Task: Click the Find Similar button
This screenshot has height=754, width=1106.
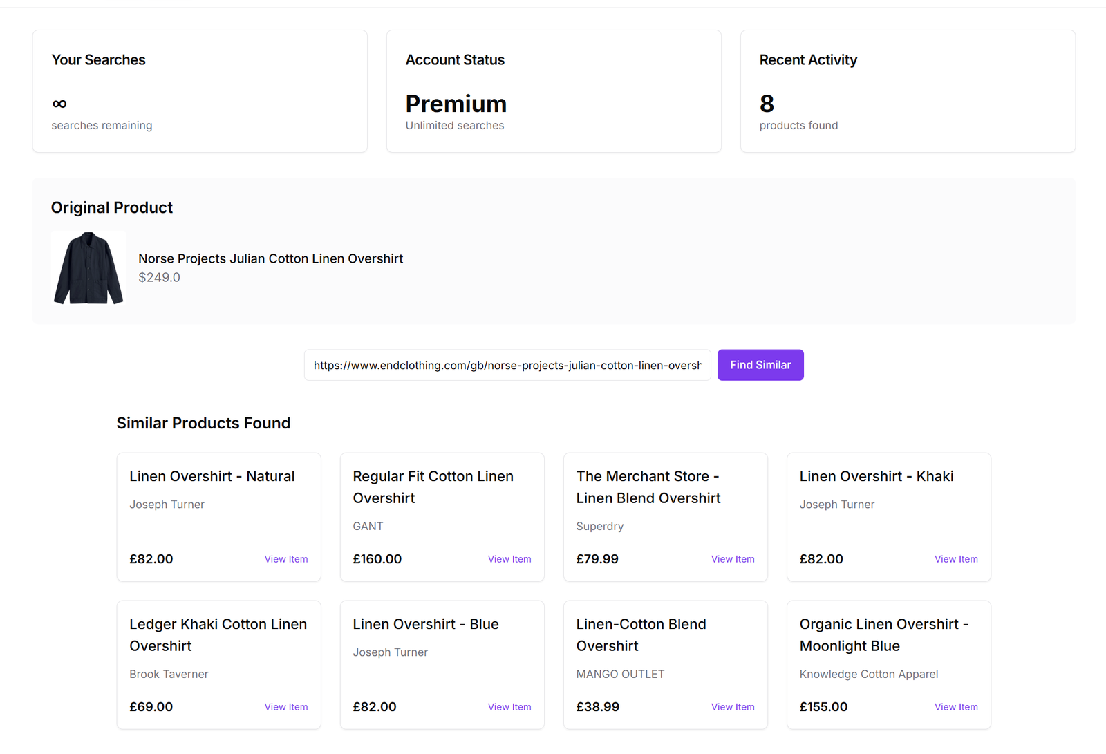Action: 760,365
